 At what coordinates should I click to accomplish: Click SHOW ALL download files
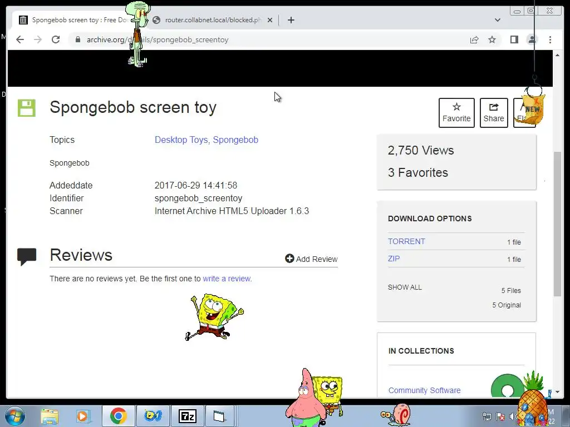[x=405, y=287]
